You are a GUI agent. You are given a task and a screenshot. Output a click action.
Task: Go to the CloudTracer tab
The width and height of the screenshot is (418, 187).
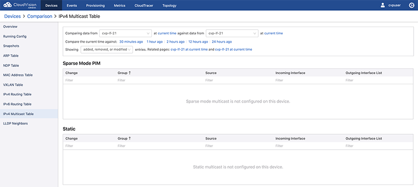click(x=144, y=5)
